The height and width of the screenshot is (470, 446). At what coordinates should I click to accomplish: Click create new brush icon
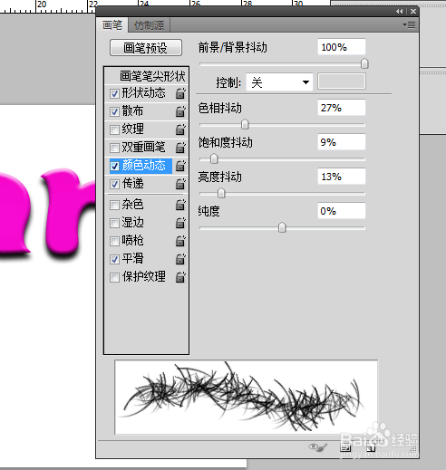click(x=371, y=447)
